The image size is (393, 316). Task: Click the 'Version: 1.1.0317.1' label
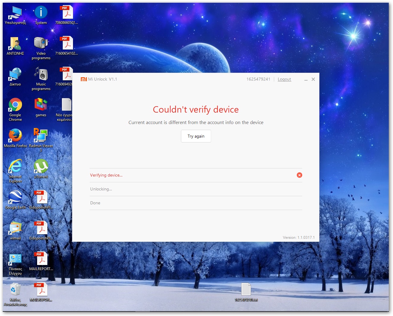[299, 238]
